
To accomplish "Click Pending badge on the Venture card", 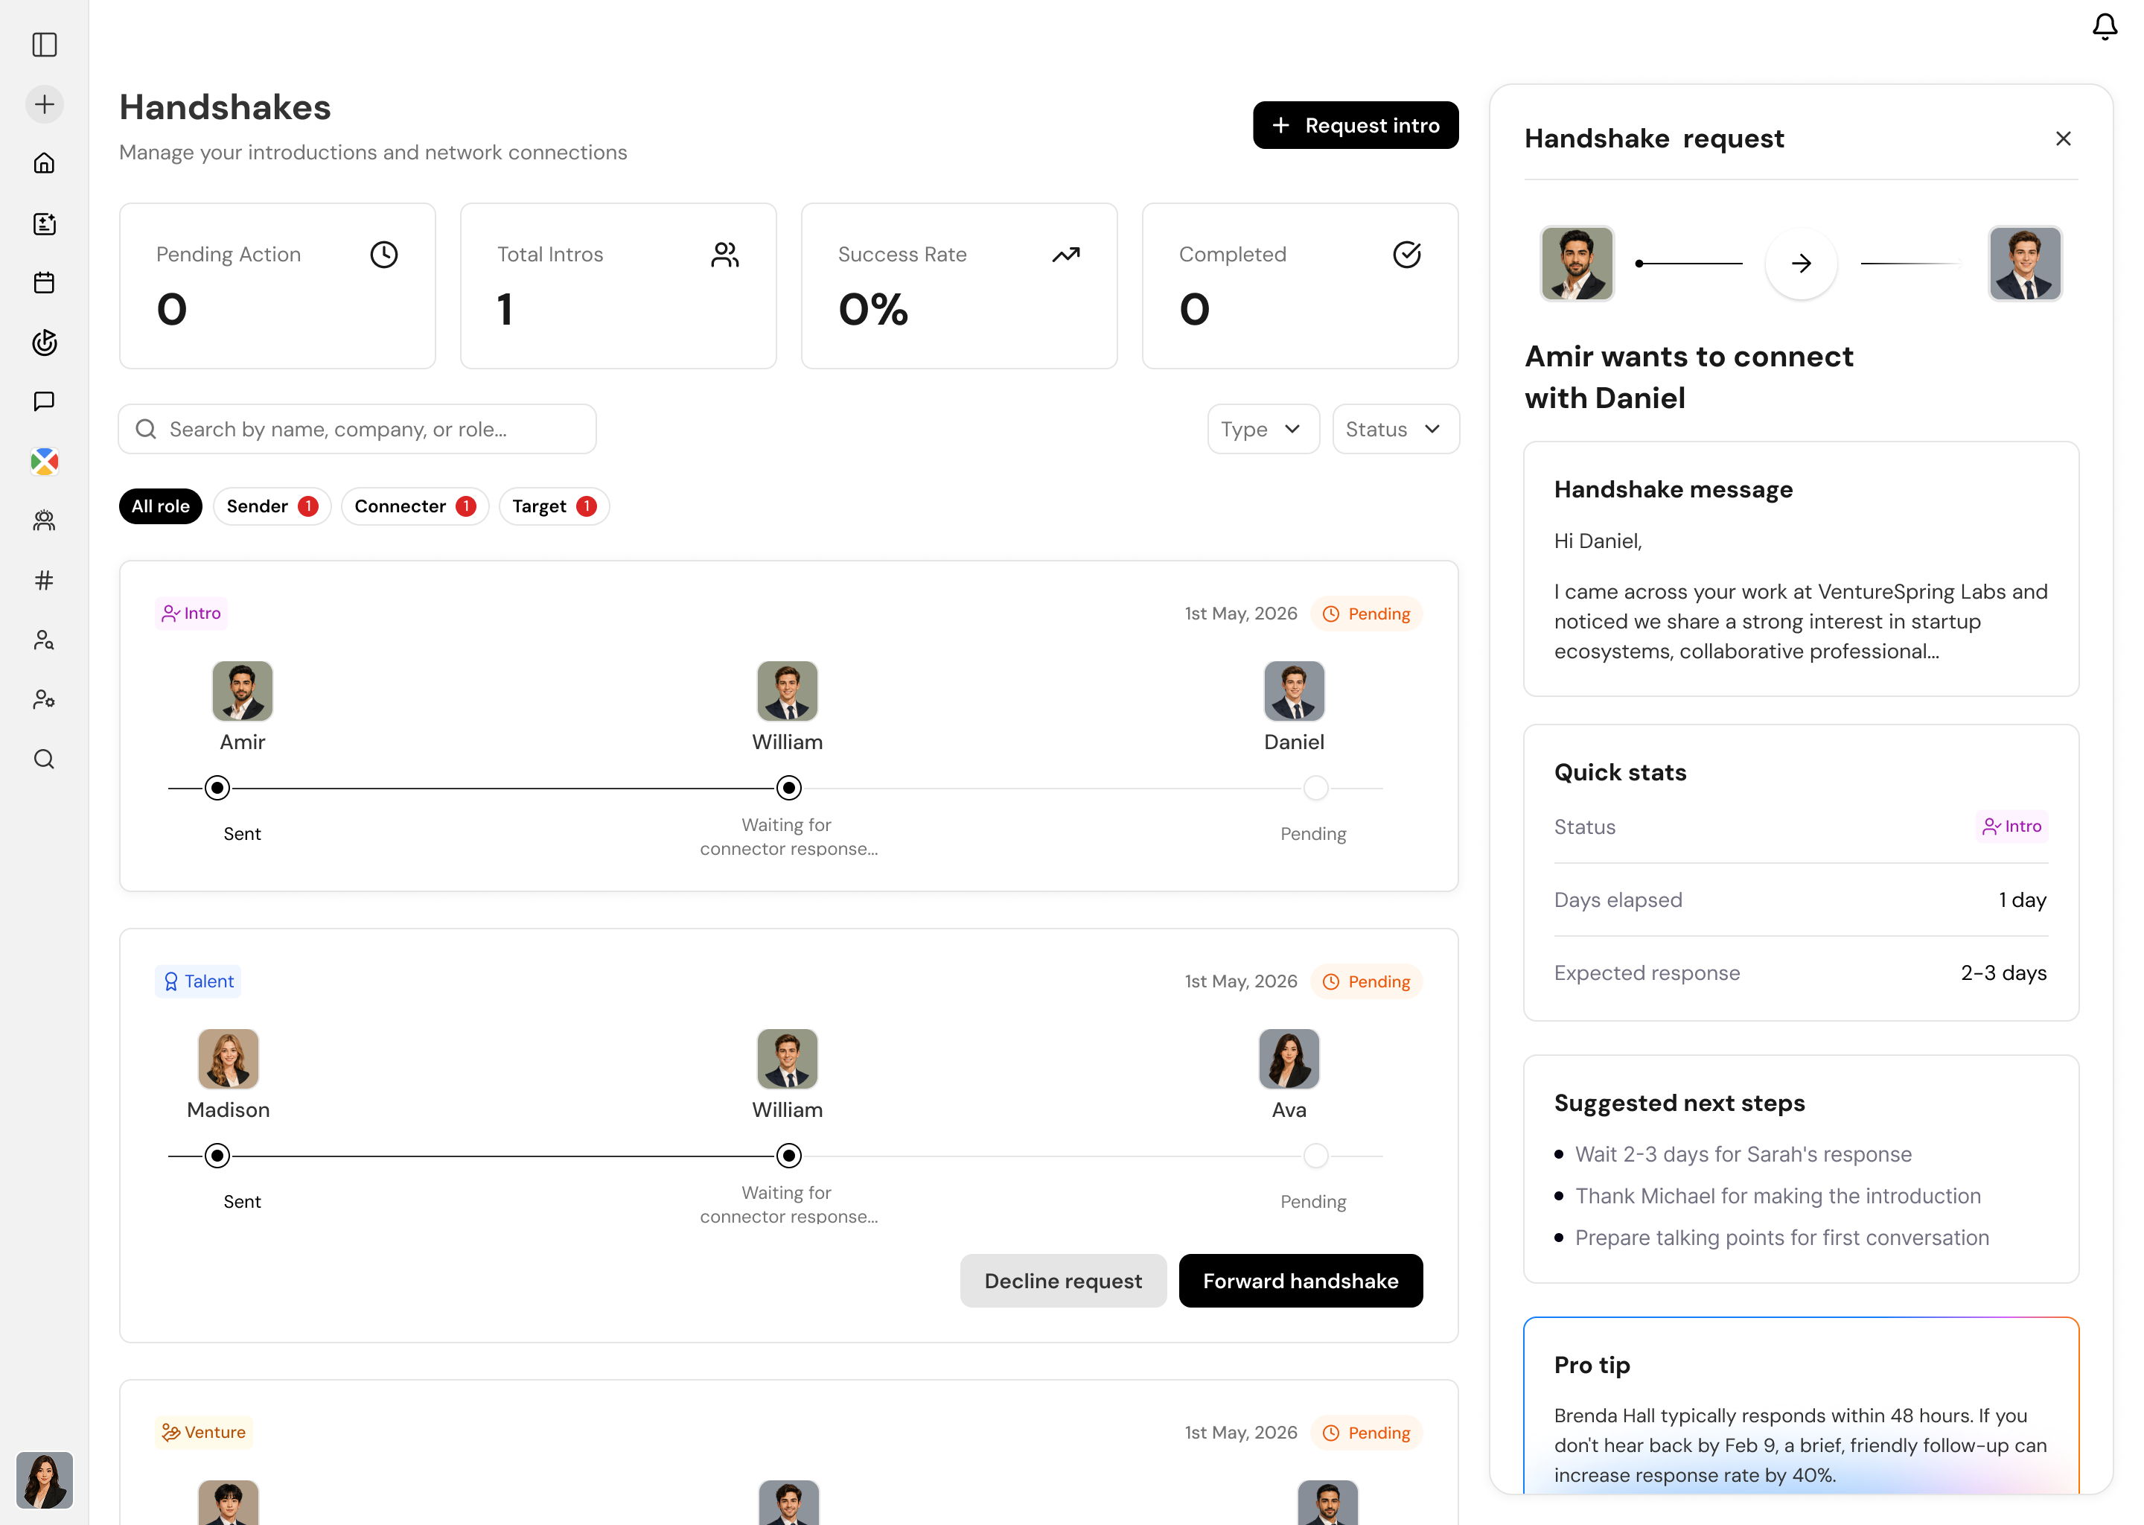I will pos(1366,1432).
